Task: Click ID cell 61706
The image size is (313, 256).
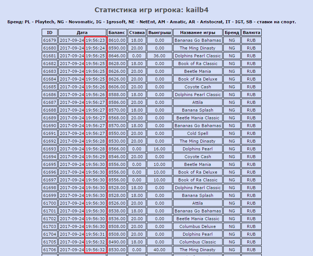Action: [x=50, y=250]
